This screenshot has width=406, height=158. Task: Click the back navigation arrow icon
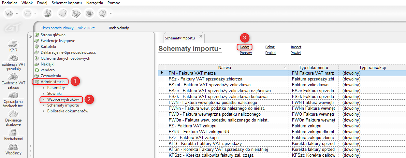[9, 13]
